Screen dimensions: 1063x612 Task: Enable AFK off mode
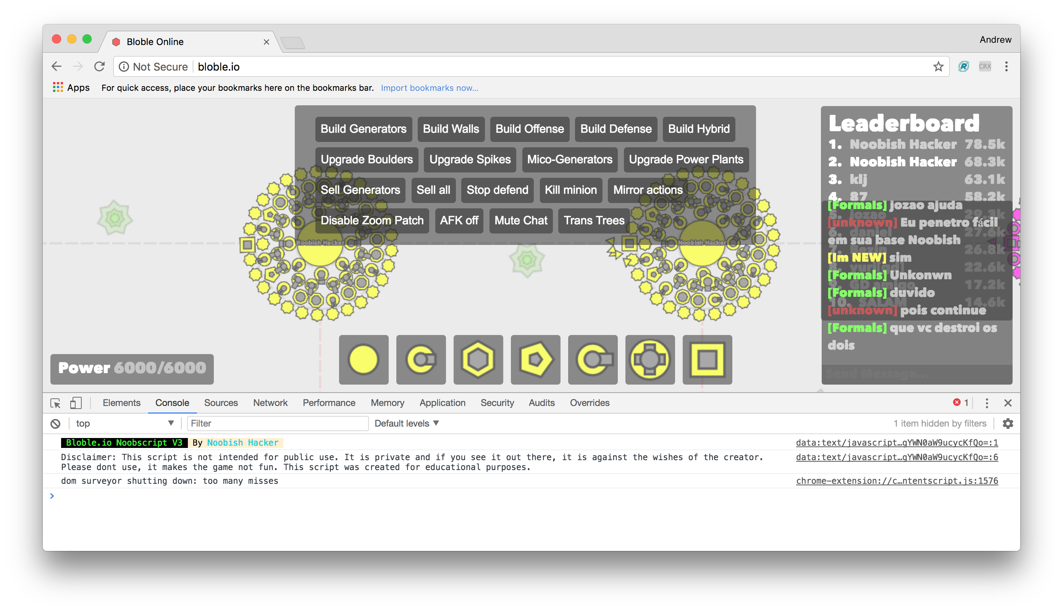(459, 220)
